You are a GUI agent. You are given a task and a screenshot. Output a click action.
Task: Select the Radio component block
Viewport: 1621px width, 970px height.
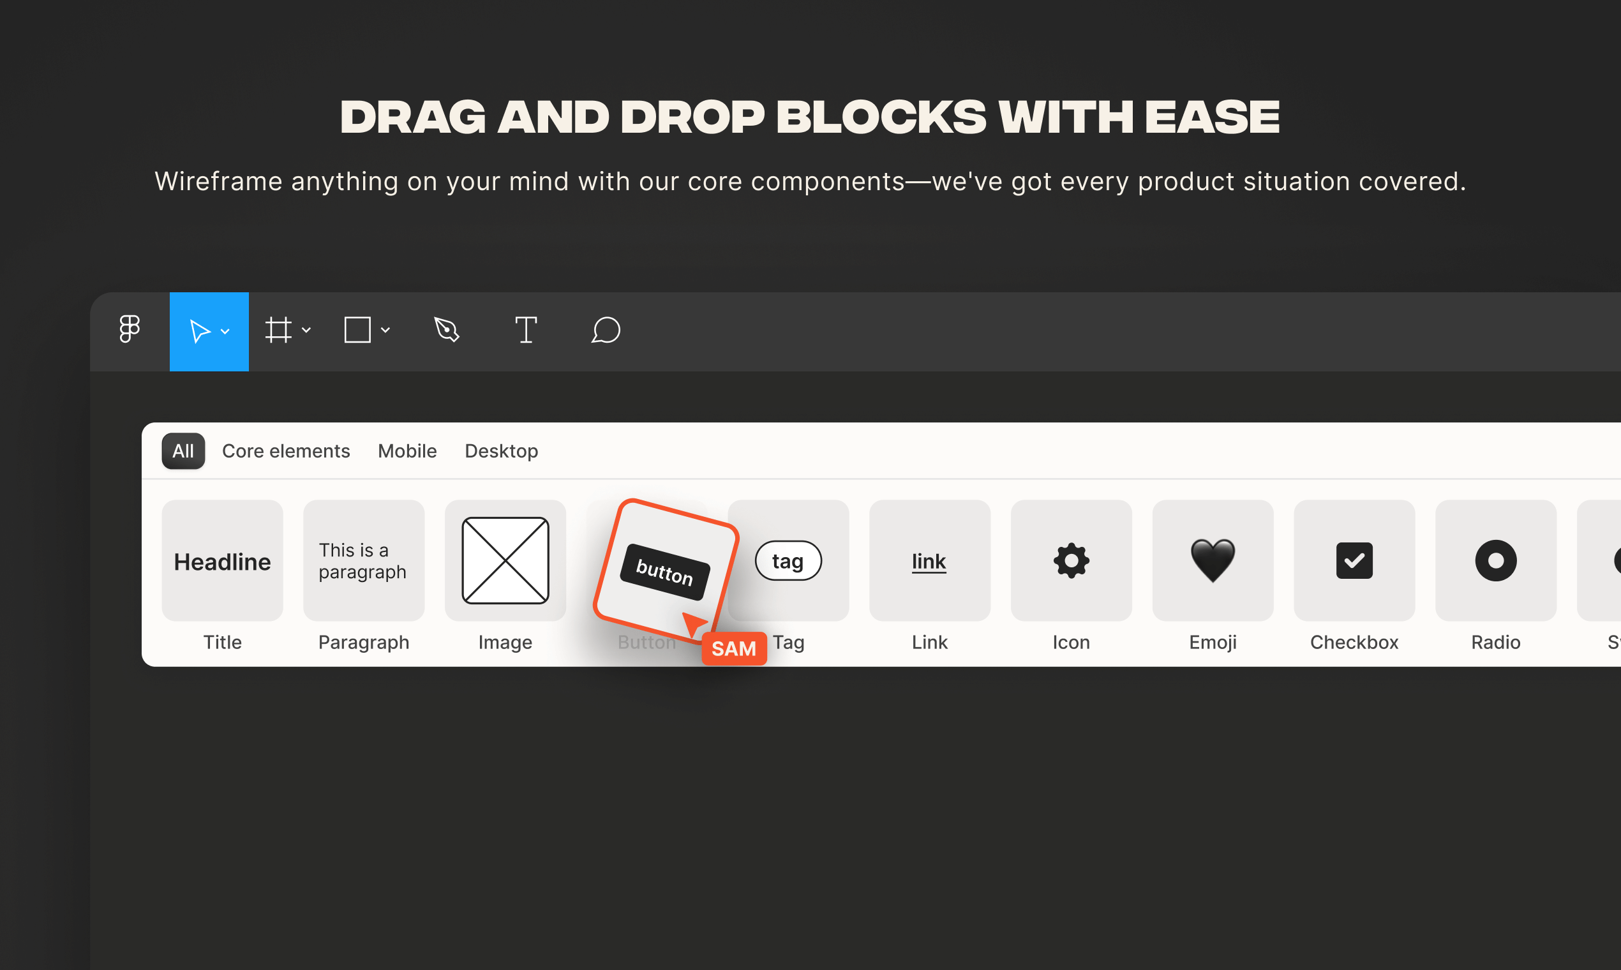[x=1495, y=560]
